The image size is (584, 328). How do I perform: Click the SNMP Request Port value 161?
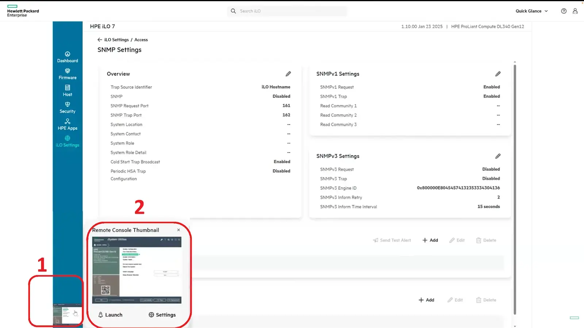coord(286,106)
